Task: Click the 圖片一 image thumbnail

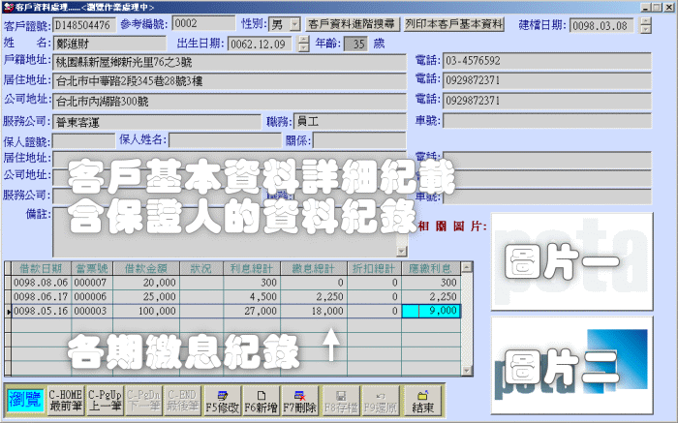Action: pyautogui.click(x=572, y=261)
